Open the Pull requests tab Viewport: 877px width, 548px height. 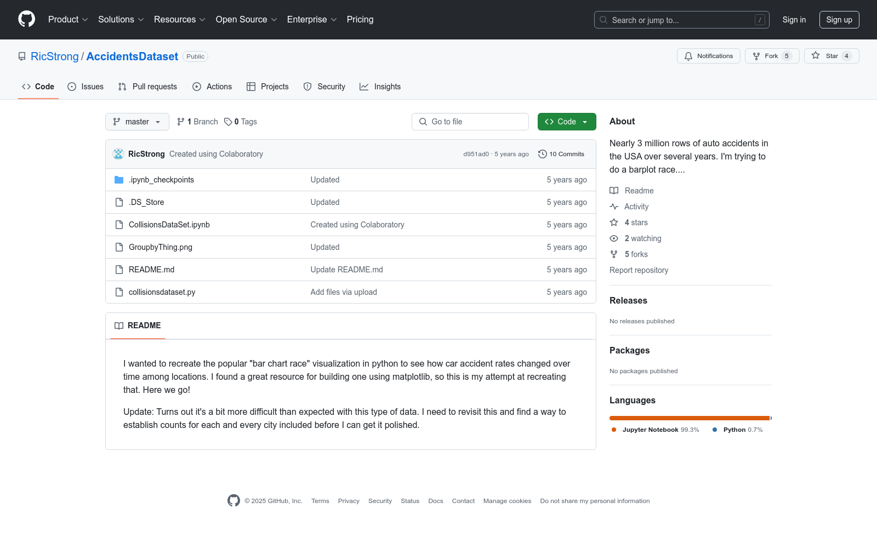tap(147, 87)
